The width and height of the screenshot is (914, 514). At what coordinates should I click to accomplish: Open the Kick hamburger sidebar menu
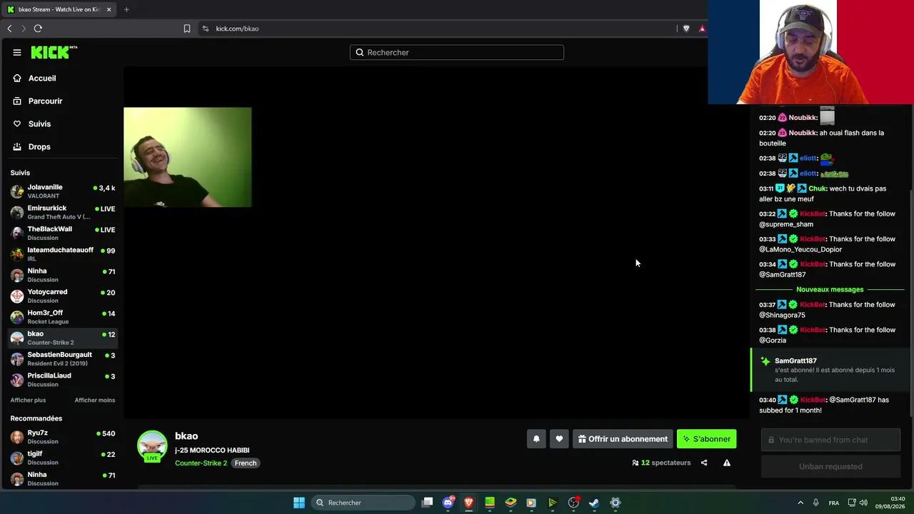click(17, 52)
